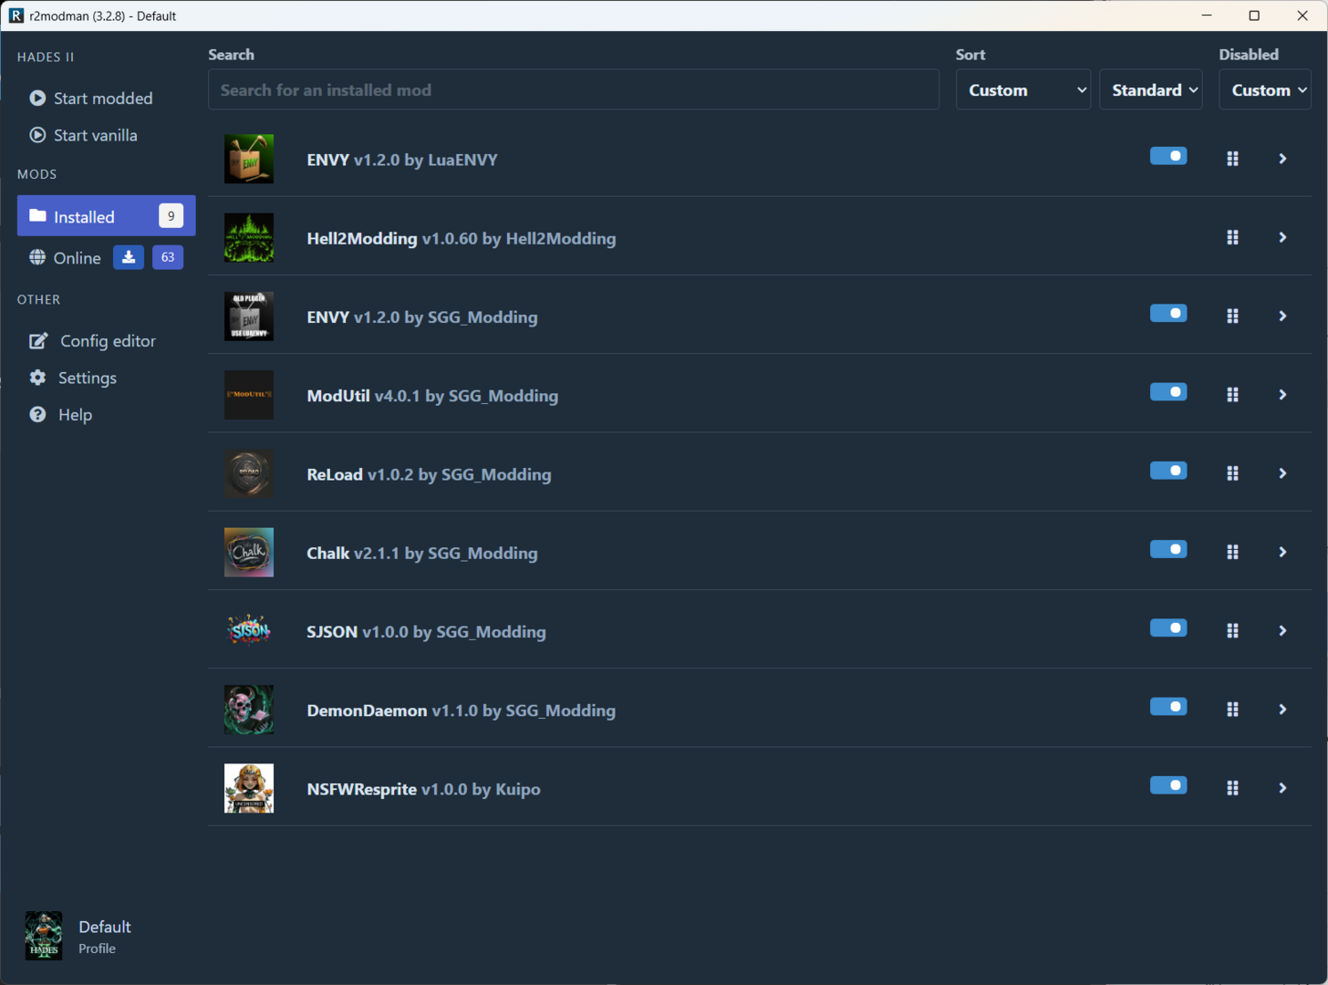This screenshot has height=985, width=1328.
Task: Toggle the ModUtil mod switch
Action: [1168, 392]
